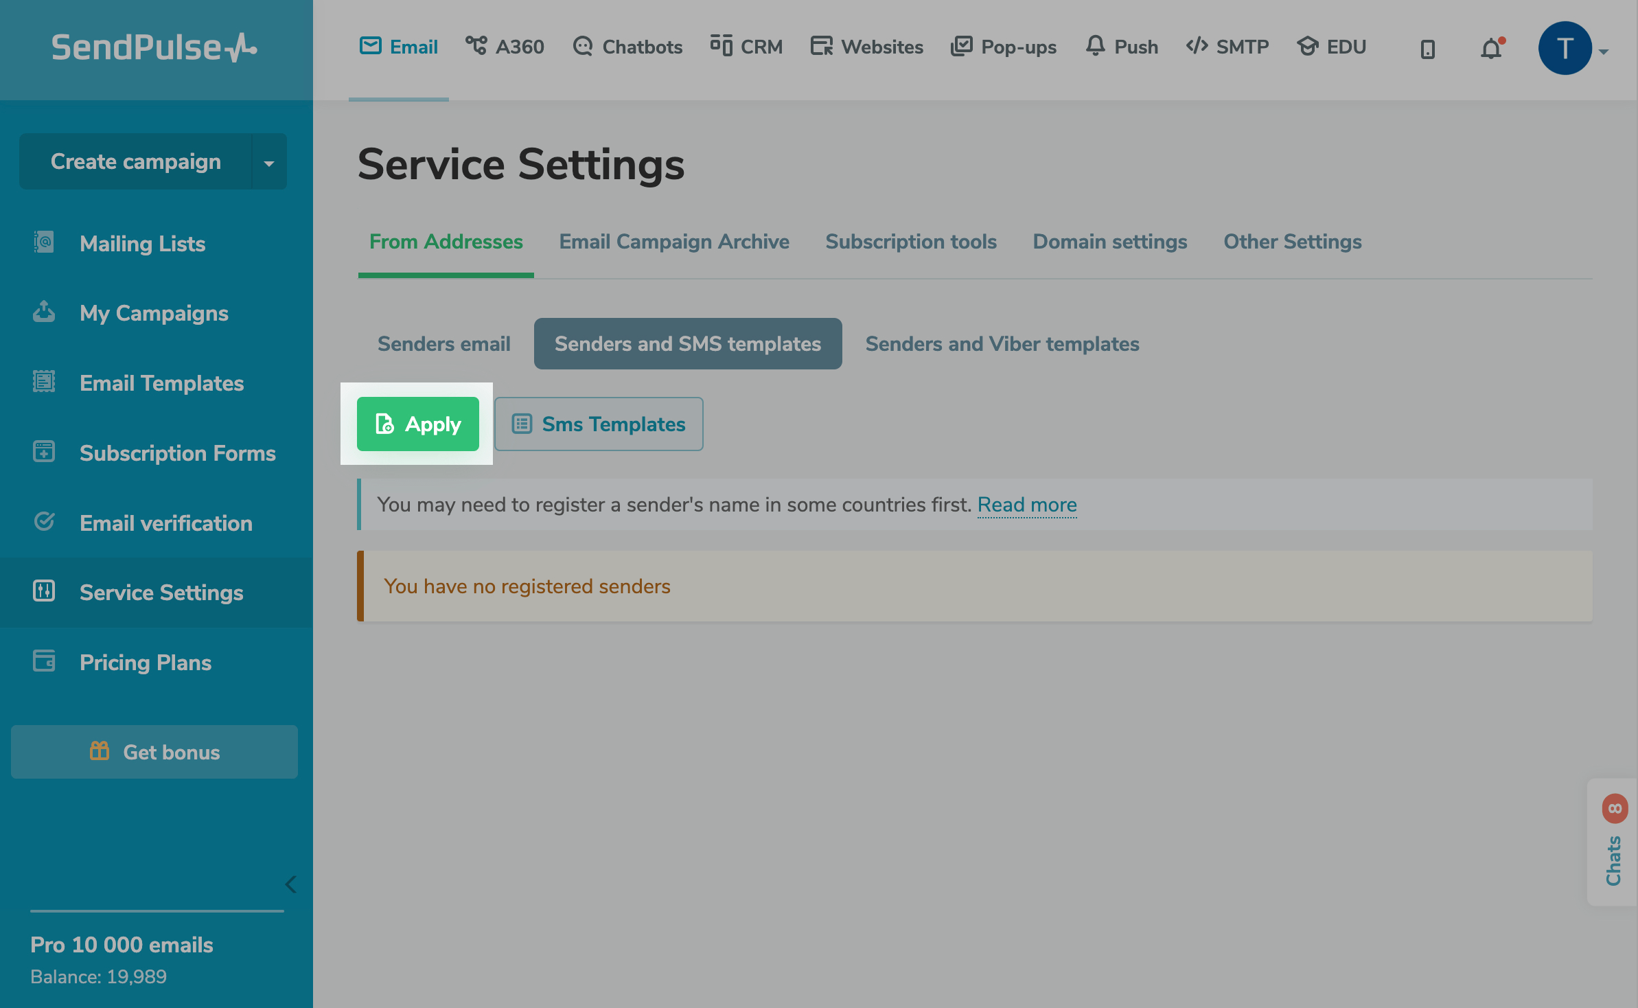Open the SMTP service section
This screenshot has width=1638, height=1008.
tap(1227, 47)
